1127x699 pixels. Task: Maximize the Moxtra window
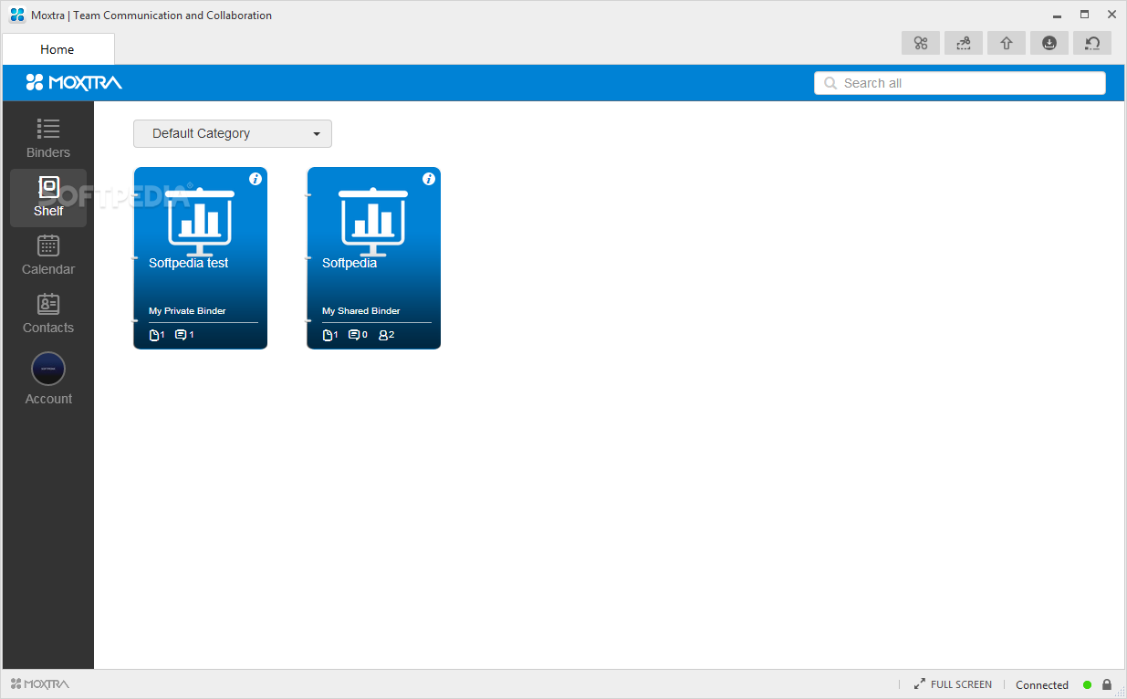(x=1084, y=15)
